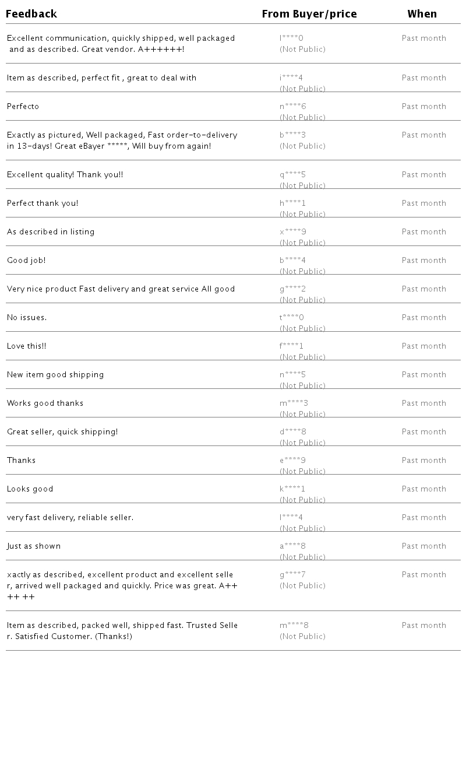Click 'As described in listing' comment
The width and height of the screenshot is (466, 765).
tap(51, 232)
